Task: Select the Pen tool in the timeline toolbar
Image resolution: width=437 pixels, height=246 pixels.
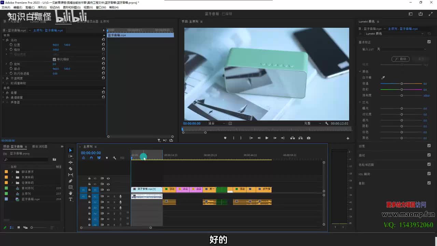Action: click(x=71, y=181)
